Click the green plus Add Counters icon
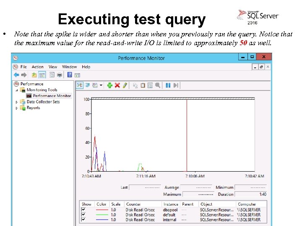The height and width of the screenshot is (226, 302). (109, 85)
